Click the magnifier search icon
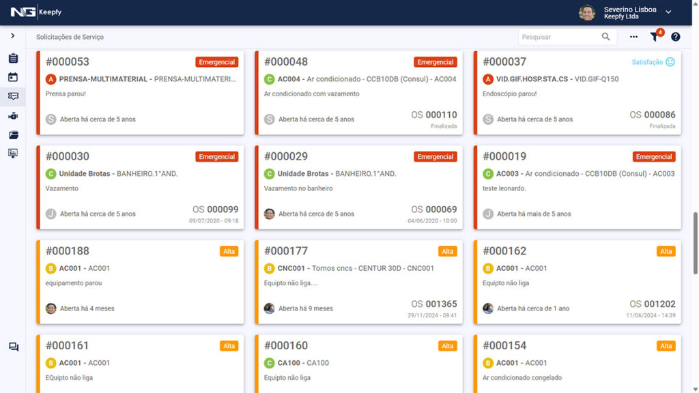The height and width of the screenshot is (393, 699). [x=605, y=37]
